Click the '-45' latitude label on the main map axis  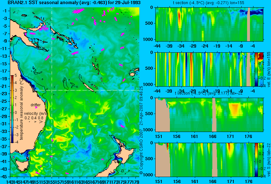click(4, 177)
